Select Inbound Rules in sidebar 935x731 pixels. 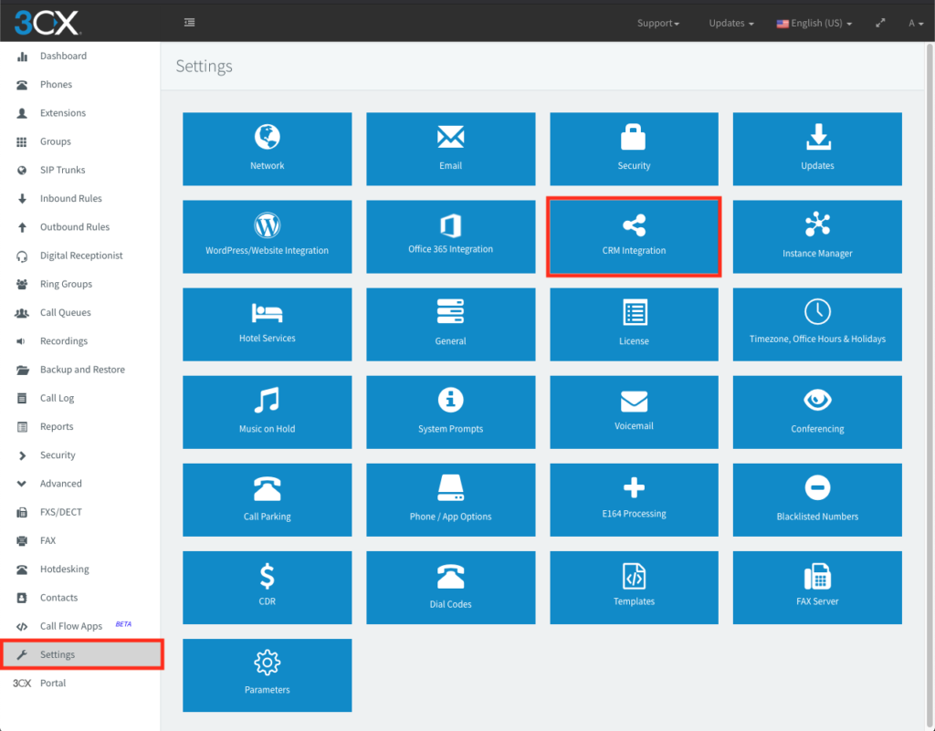80,198
